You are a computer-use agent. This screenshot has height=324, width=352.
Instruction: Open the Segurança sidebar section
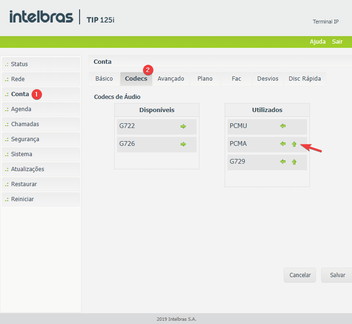pyautogui.click(x=25, y=139)
